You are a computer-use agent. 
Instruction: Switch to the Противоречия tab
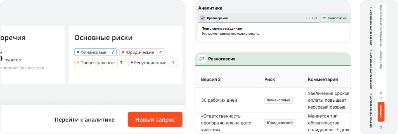tap(217, 18)
